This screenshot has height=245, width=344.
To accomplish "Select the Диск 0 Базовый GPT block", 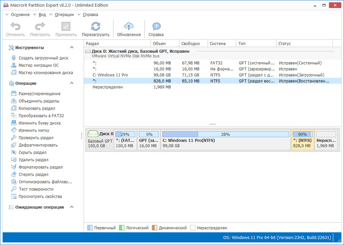I will click(100, 140).
